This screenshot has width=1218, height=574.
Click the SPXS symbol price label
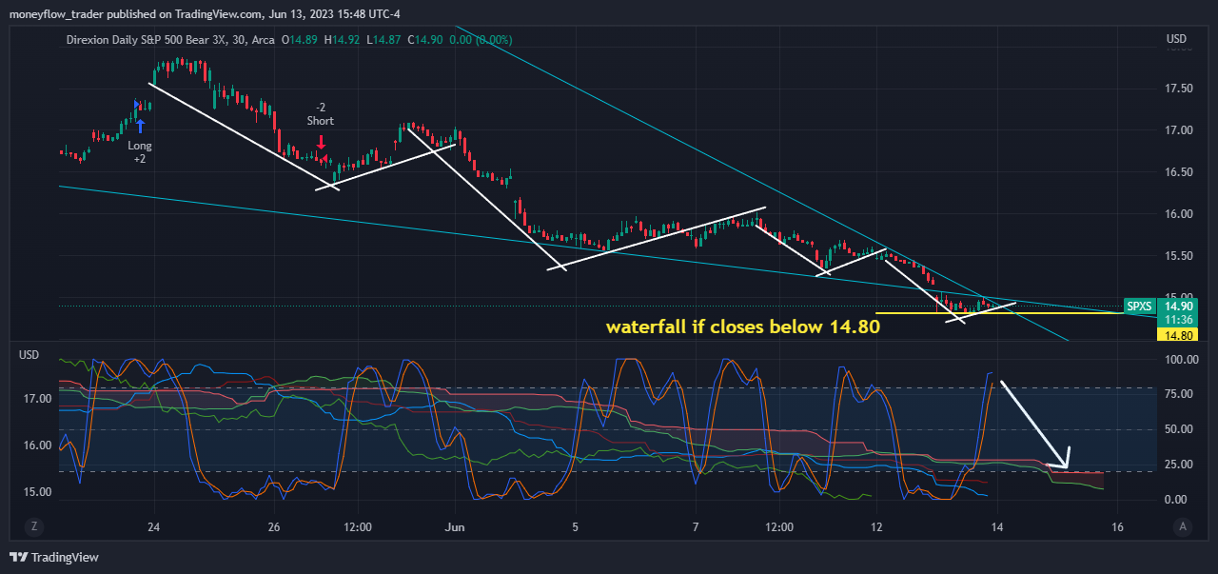(x=1139, y=307)
